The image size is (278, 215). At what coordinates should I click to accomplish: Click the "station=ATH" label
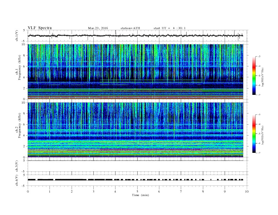click(x=130, y=28)
